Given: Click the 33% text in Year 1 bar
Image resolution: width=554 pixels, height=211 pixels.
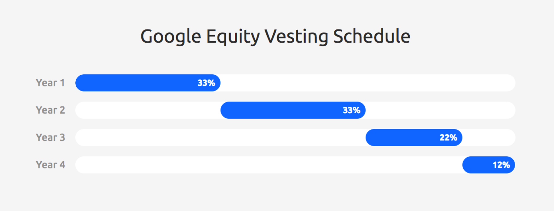Looking at the screenshot, I should (x=206, y=83).
